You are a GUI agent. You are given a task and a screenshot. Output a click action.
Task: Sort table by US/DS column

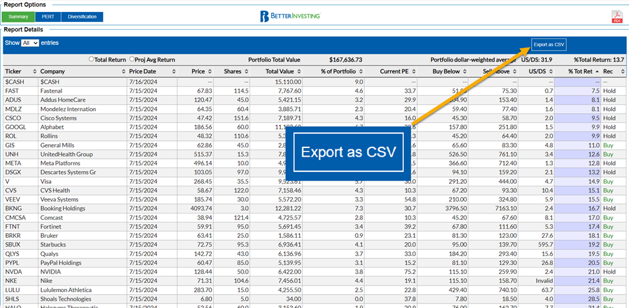coord(536,71)
